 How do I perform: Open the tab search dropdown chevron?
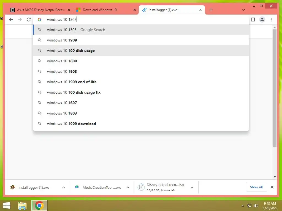pyautogui.click(x=243, y=10)
